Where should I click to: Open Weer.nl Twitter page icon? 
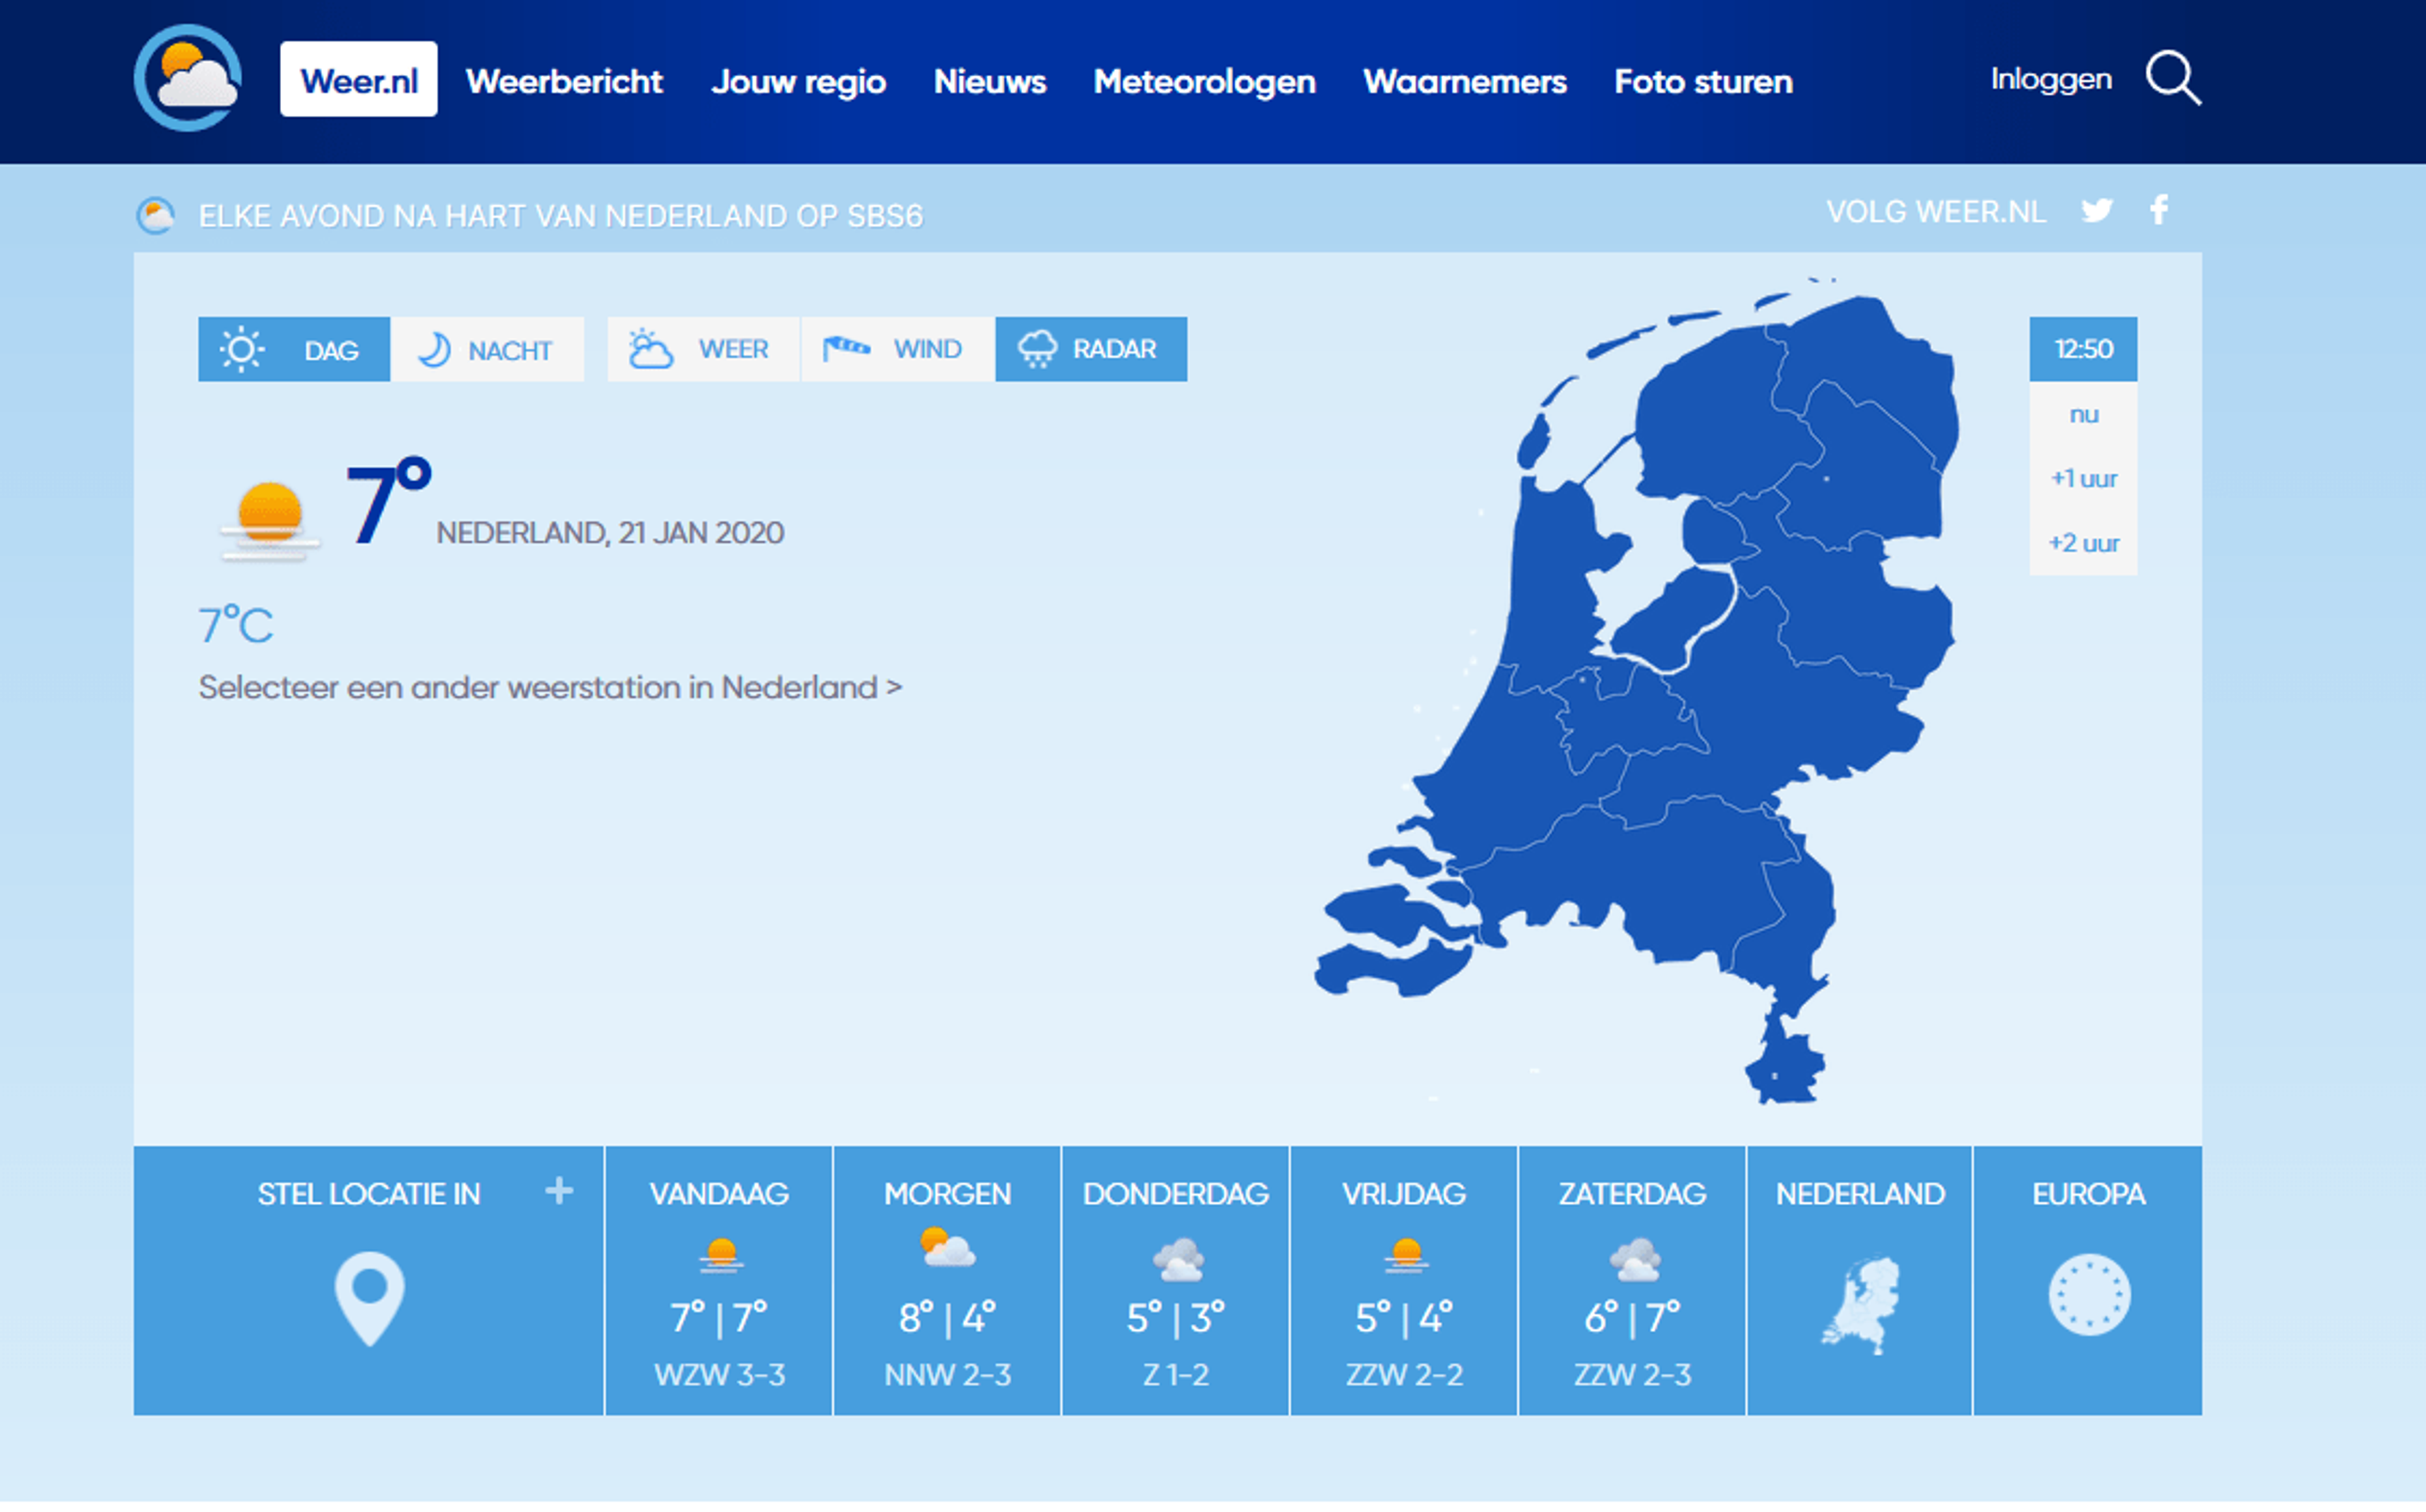tap(2097, 211)
